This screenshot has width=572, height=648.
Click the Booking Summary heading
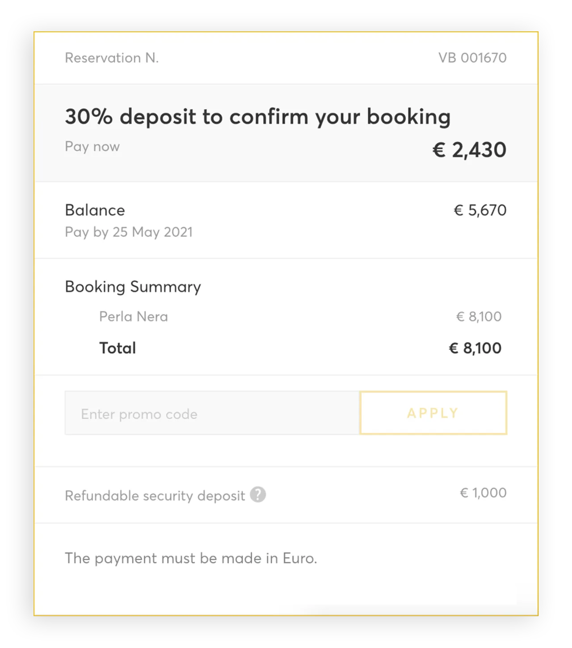tap(133, 287)
